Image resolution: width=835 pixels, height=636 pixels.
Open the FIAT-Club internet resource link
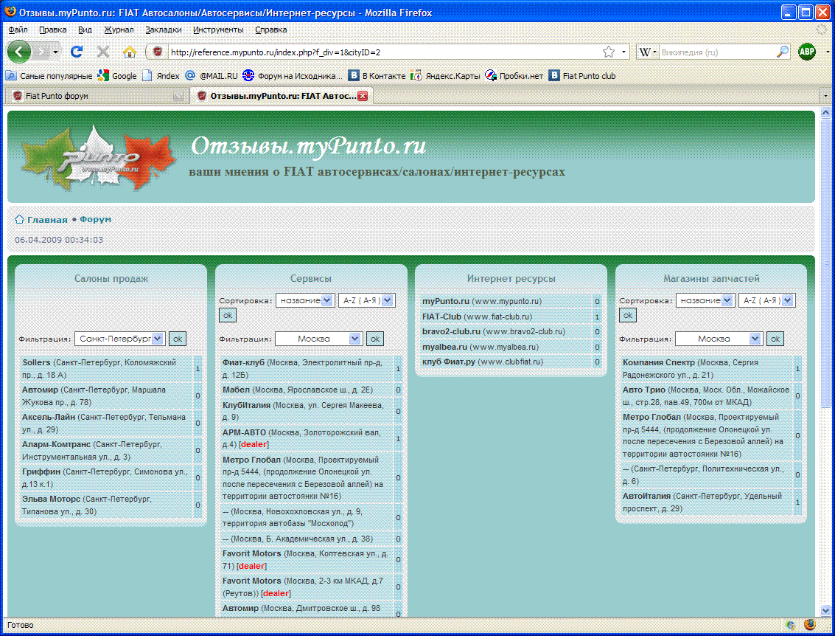[441, 317]
